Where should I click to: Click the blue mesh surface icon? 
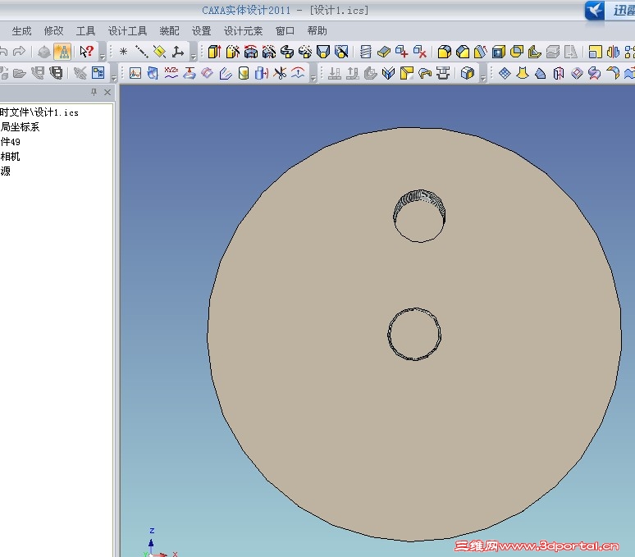(x=505, y=73)
